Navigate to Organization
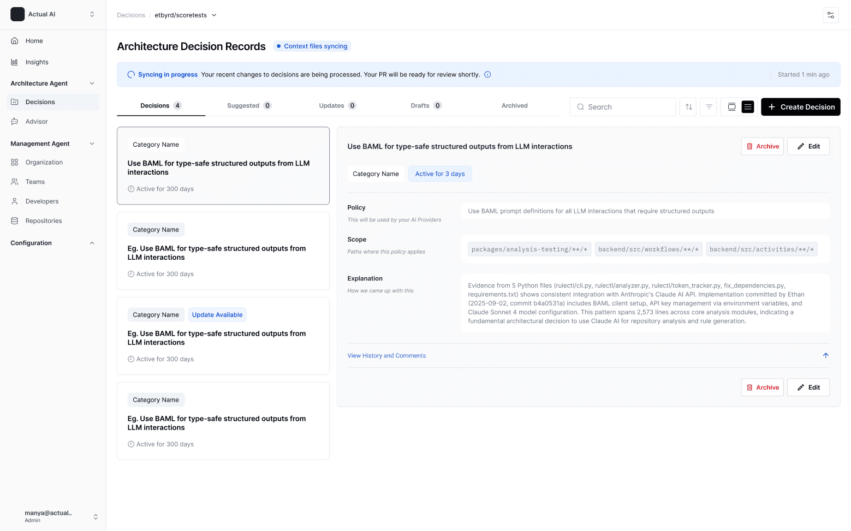Viewport: 851px width, 531px height. tap(53, 163)
